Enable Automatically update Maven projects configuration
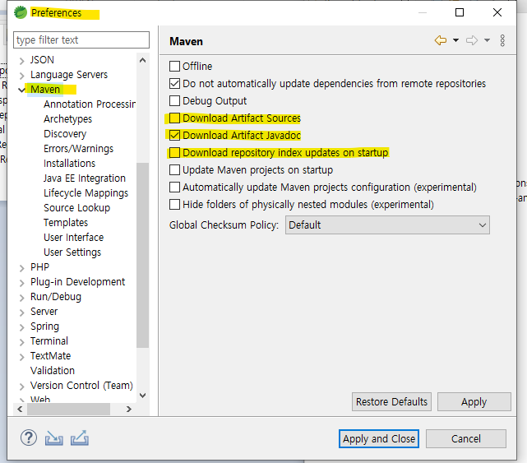 (x=175, y=187)
